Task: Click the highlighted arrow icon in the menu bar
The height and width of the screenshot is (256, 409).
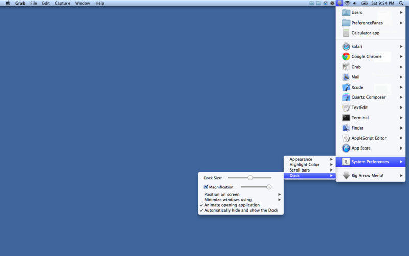Action: tap(339, 3)
